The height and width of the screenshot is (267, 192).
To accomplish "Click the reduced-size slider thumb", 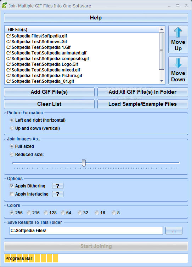I will [84, 163].
